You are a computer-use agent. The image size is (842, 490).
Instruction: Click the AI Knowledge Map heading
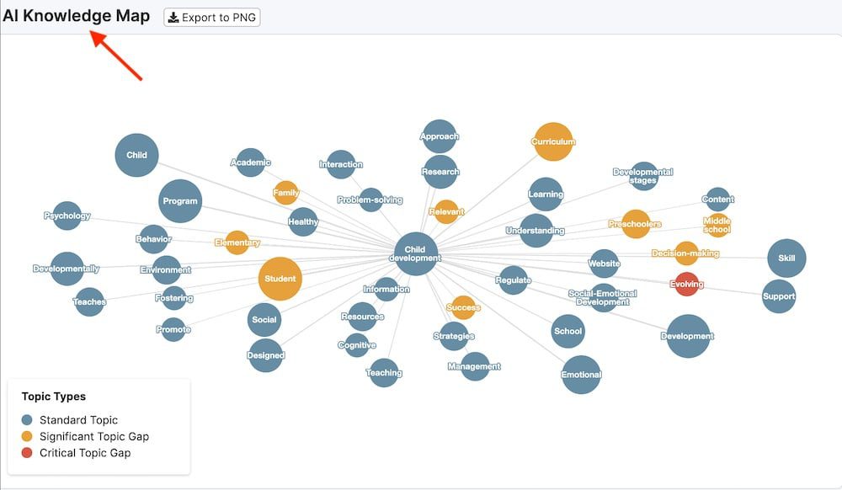tap(77, 16)
